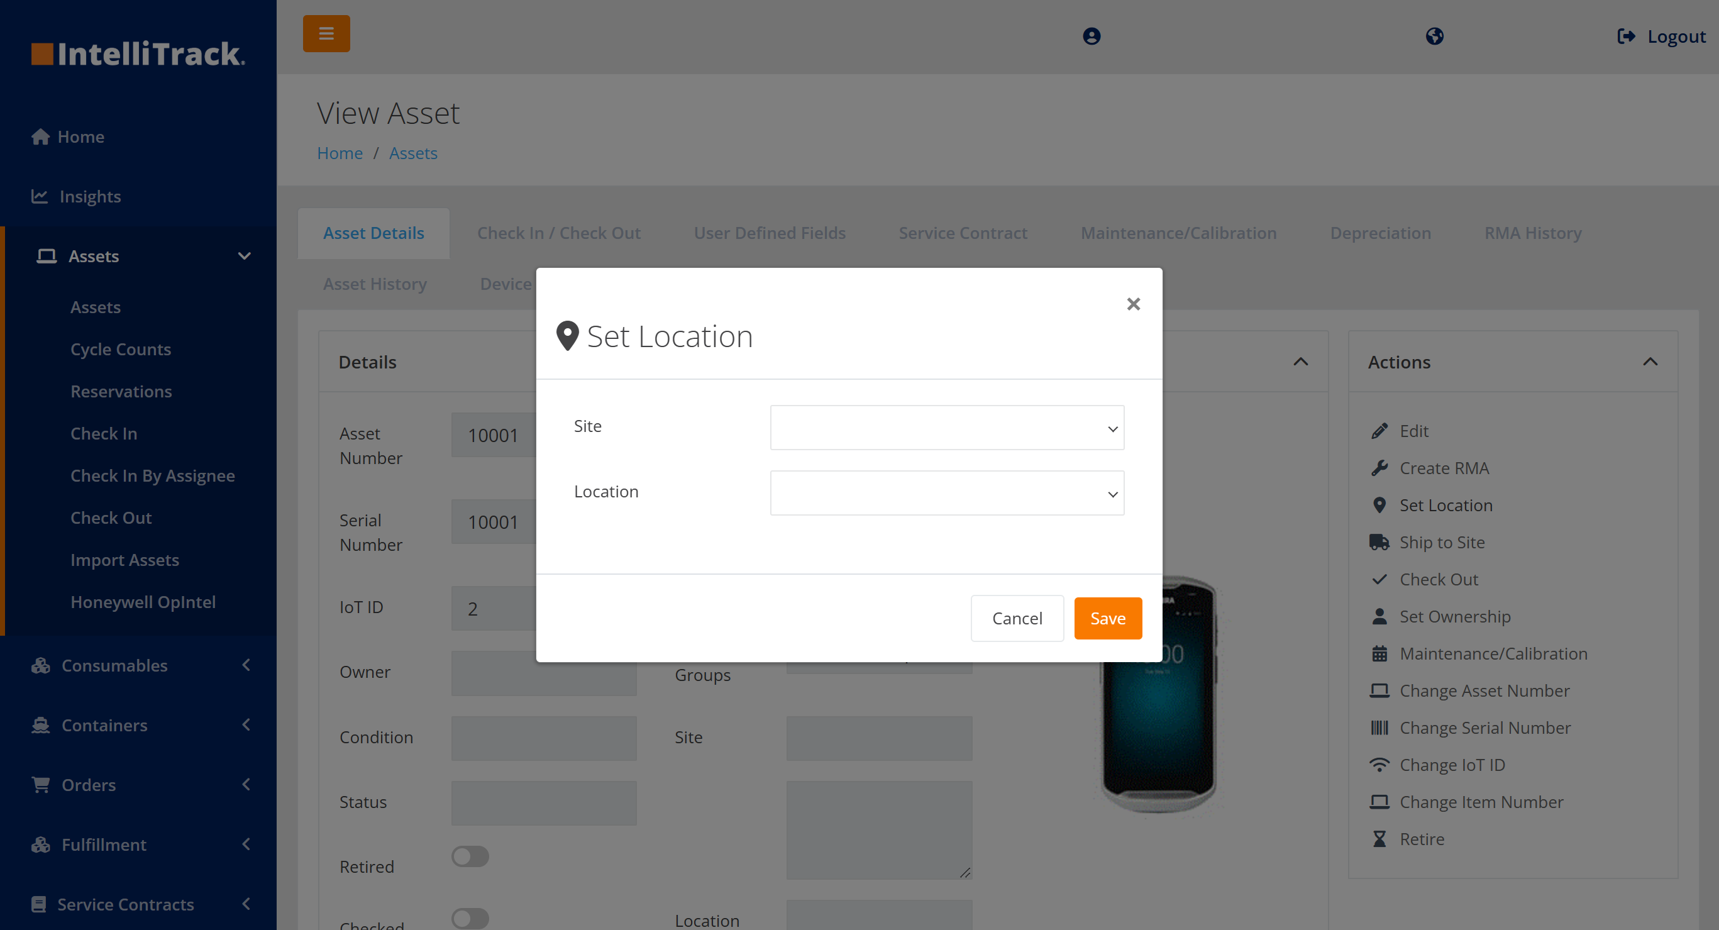Click the Cancel button
Viewport: 1719px width, 930px height.
pos(1016,619)
